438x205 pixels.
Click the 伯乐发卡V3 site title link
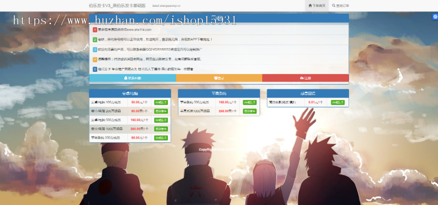117,5
